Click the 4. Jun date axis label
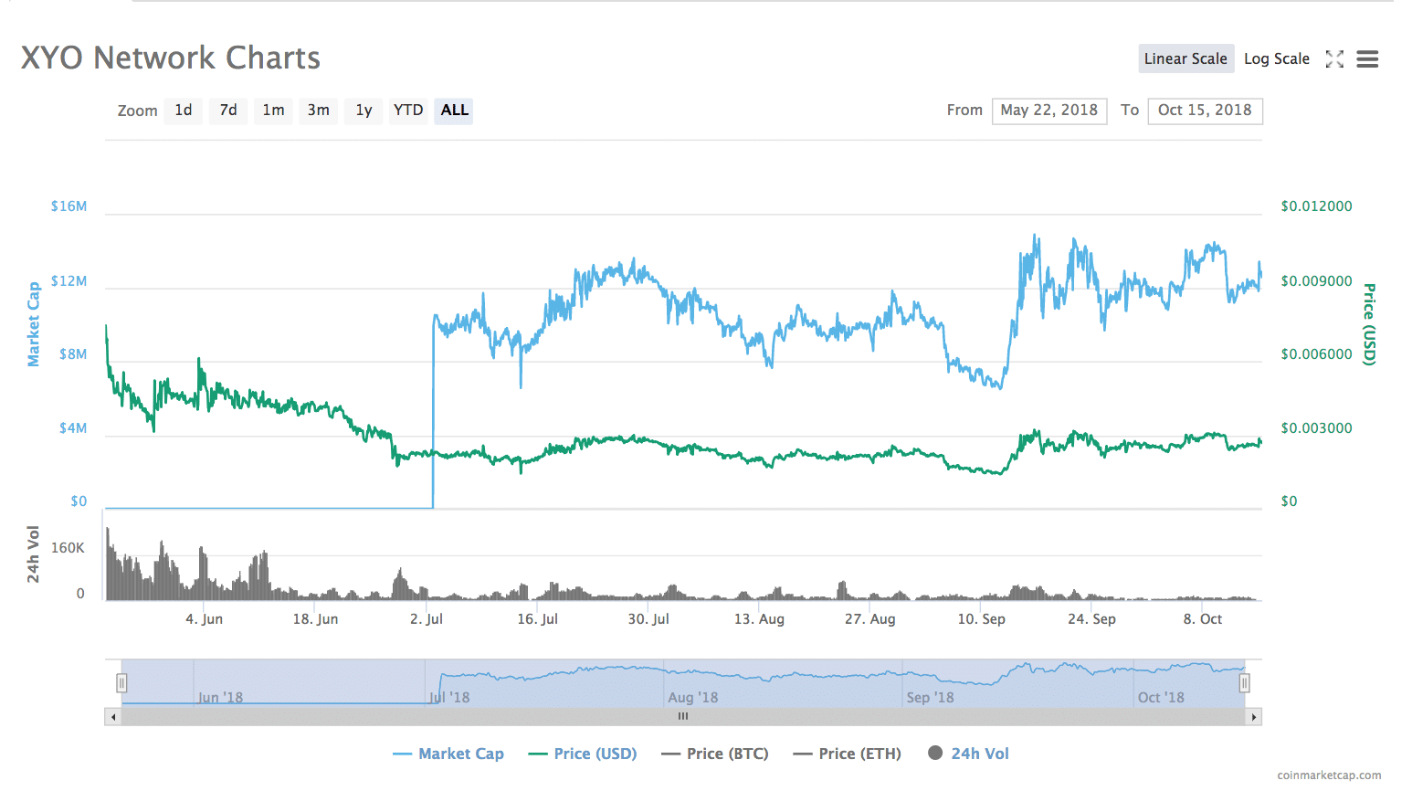The width and height of the screenshot is (1412, 791). pyautogui.click(x=205, y=619)
